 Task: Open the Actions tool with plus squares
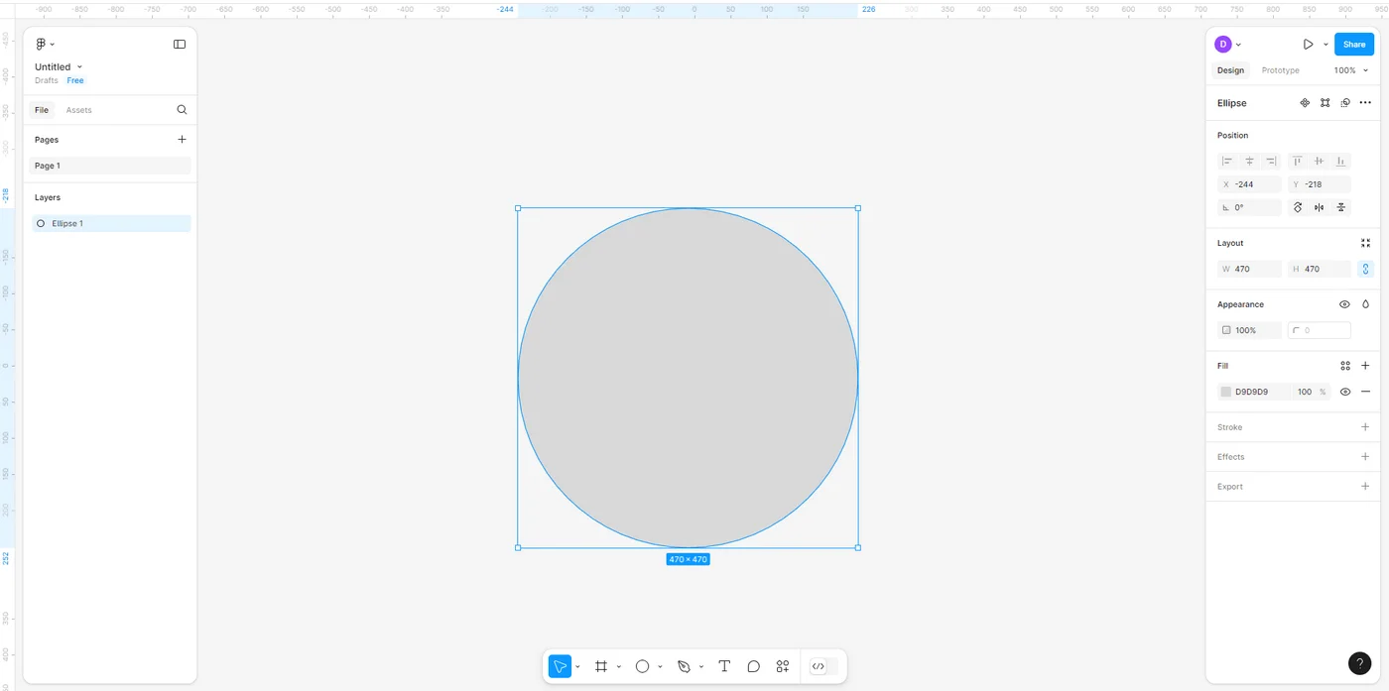point(783,666)
